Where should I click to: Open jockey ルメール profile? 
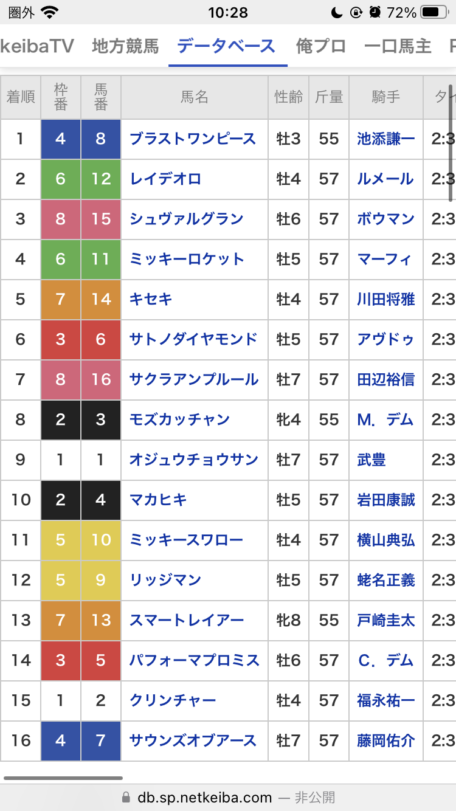(385, 179)
